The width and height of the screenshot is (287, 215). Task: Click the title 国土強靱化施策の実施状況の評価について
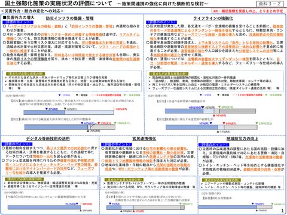pyautogui.click(x=59, y=4)
